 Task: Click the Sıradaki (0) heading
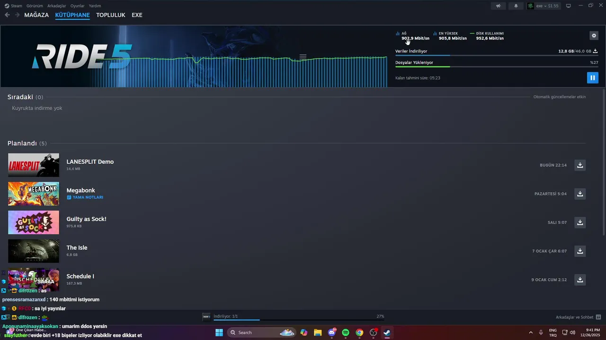tap(25, 97)
